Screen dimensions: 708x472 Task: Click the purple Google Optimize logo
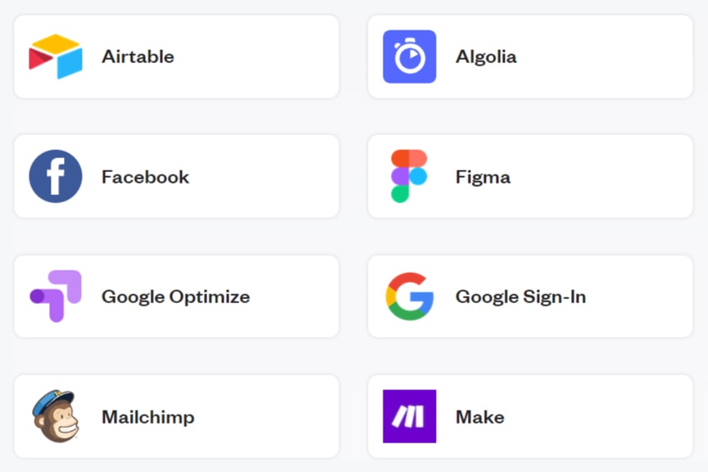click(56, 297)
